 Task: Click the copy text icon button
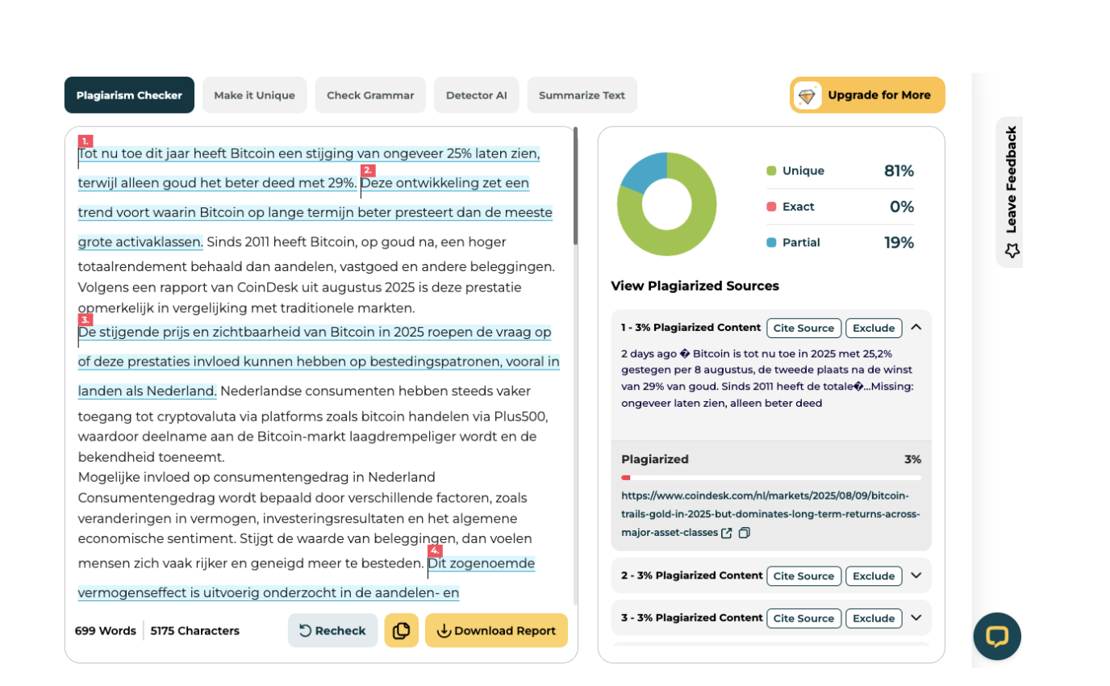coord(402,630)
